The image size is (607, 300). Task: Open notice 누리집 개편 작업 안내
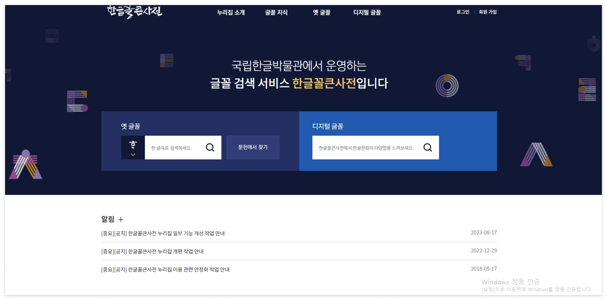pos(152,251)
